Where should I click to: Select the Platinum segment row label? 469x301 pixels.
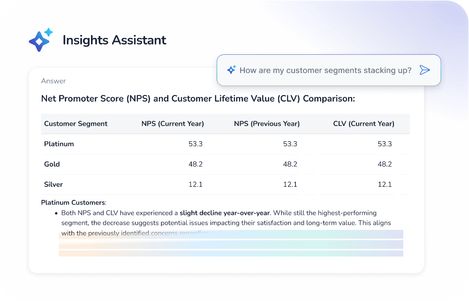[x=59, y=144]
